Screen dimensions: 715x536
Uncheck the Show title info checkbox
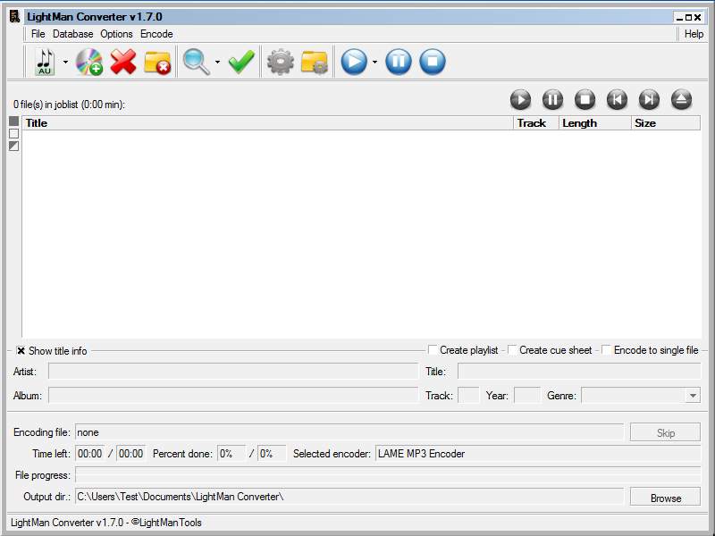click(x=21, y=350)
